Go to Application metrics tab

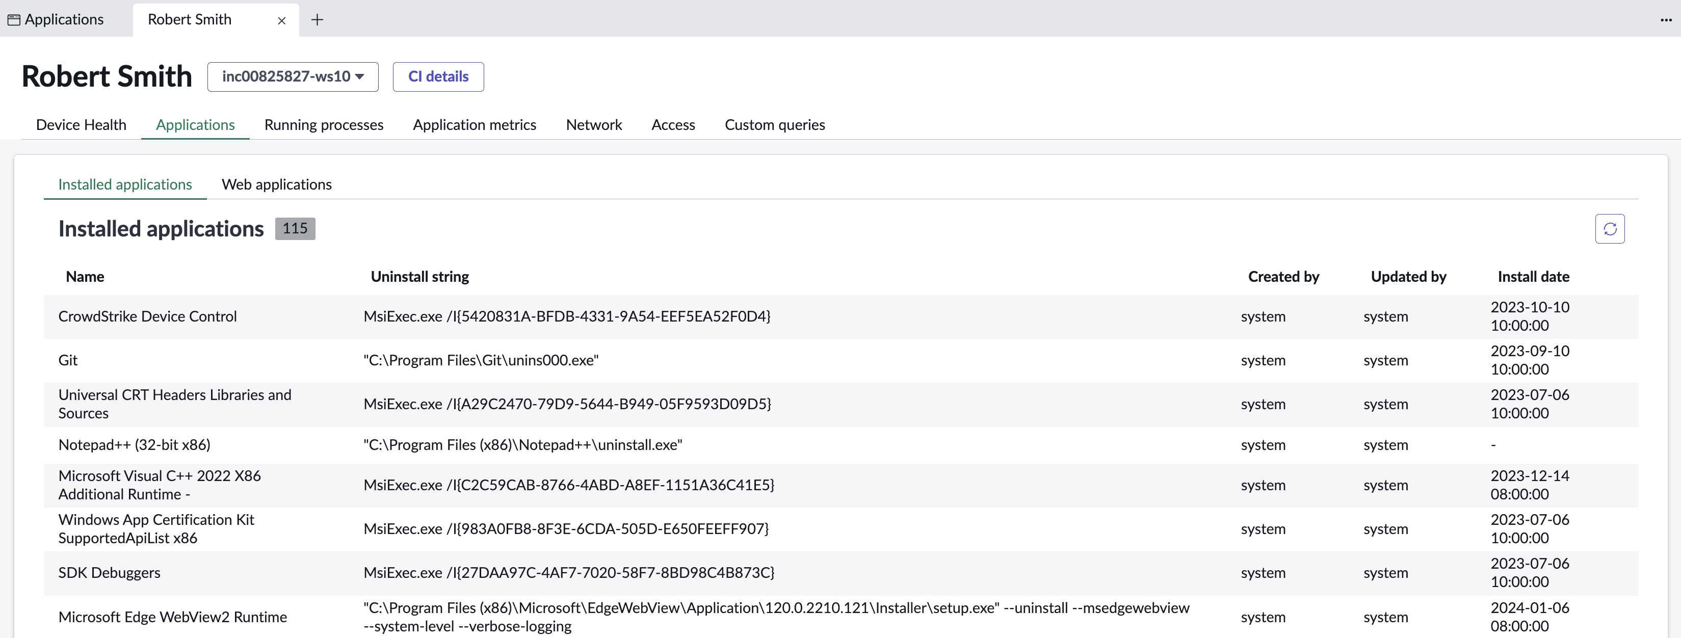click(x=475, y=125)
